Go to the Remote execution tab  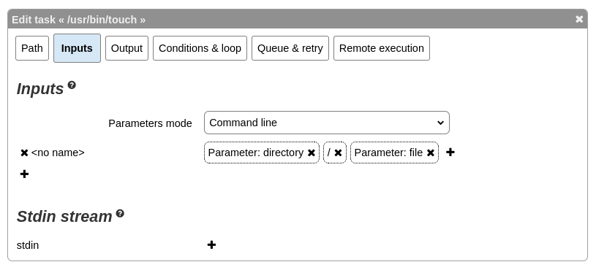pyautogui.click(x=382, y=48)
